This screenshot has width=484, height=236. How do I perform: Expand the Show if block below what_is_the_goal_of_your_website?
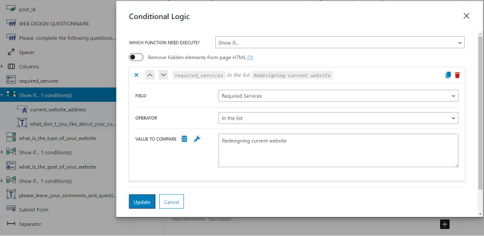pyautogui.click(x=2, y=181)
